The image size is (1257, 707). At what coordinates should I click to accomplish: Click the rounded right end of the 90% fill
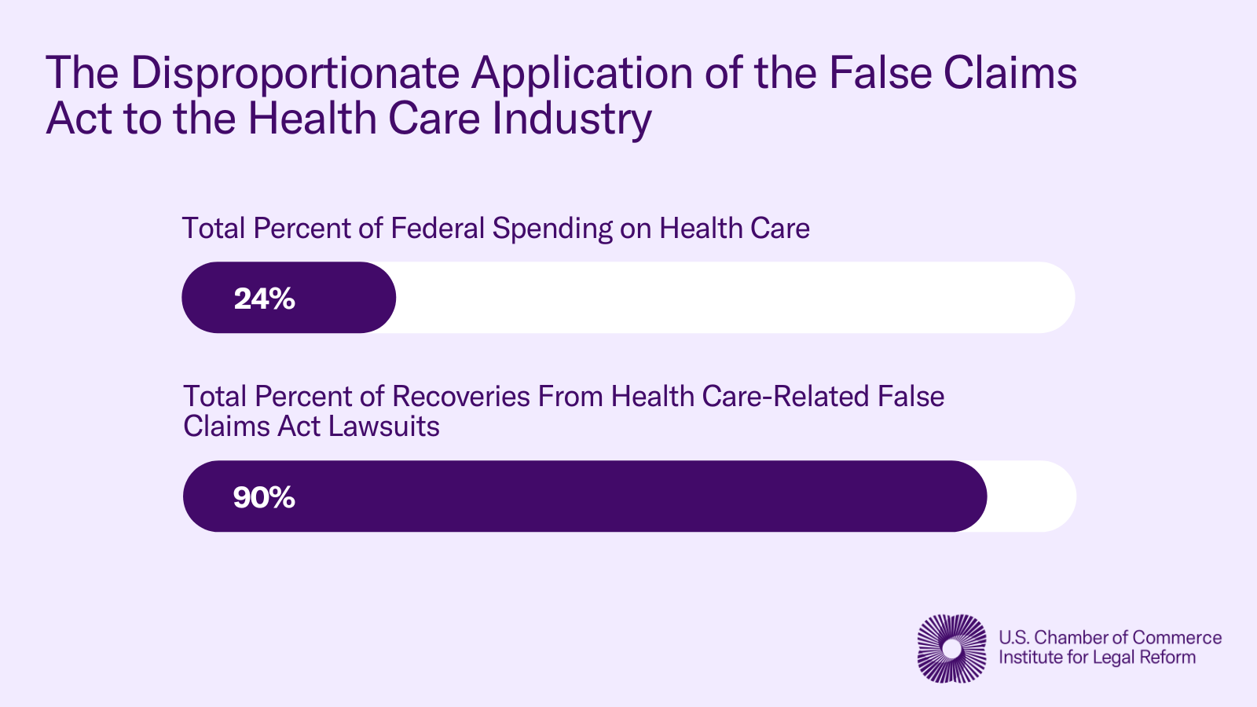pyautogui.click(x=970, y=496)
